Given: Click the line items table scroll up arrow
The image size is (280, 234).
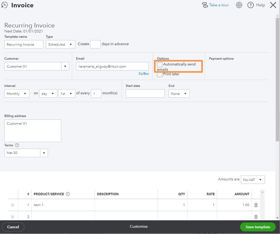Looking at the screenshot, I should [262, 192].
